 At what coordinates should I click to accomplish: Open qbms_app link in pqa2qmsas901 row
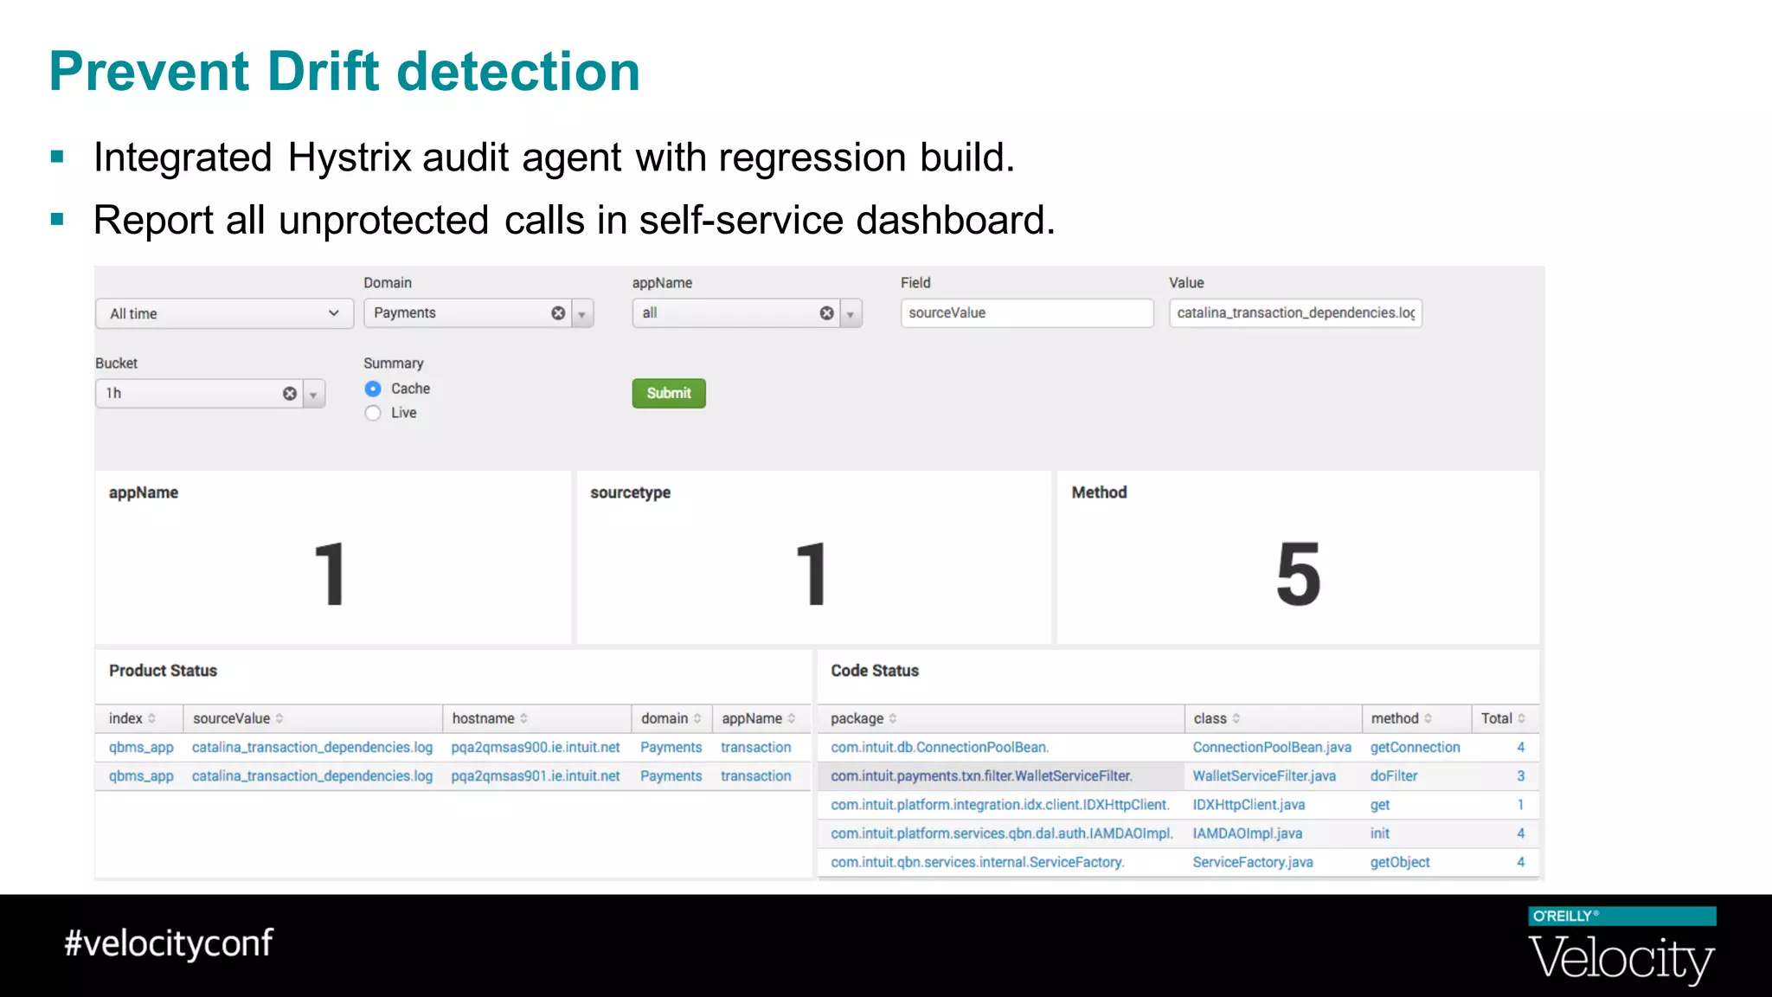[x=141, y=776]
